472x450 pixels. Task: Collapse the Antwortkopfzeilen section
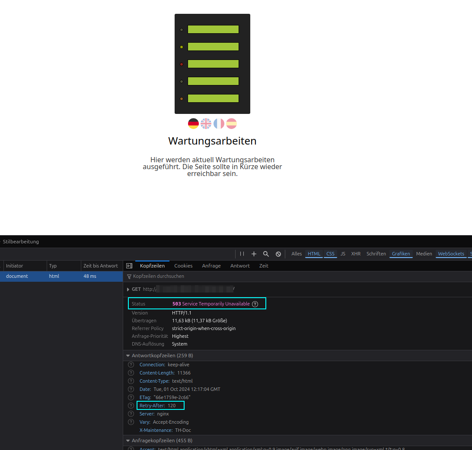pyautogui.click(x=128, y=355)
